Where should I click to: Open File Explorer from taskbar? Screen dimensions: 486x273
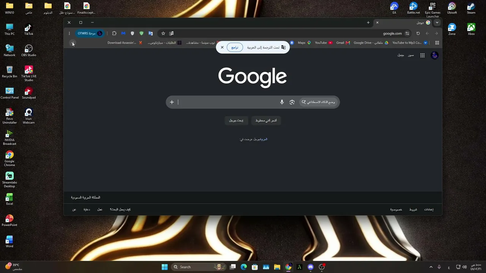(x=277, y=267)
